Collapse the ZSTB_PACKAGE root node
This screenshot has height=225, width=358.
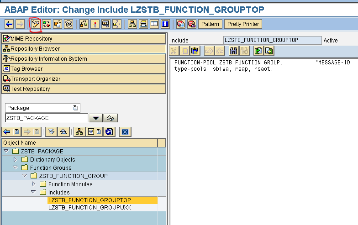6,151
